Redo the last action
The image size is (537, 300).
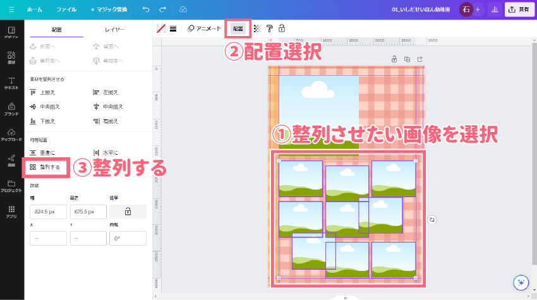click(x=162, y=9)
